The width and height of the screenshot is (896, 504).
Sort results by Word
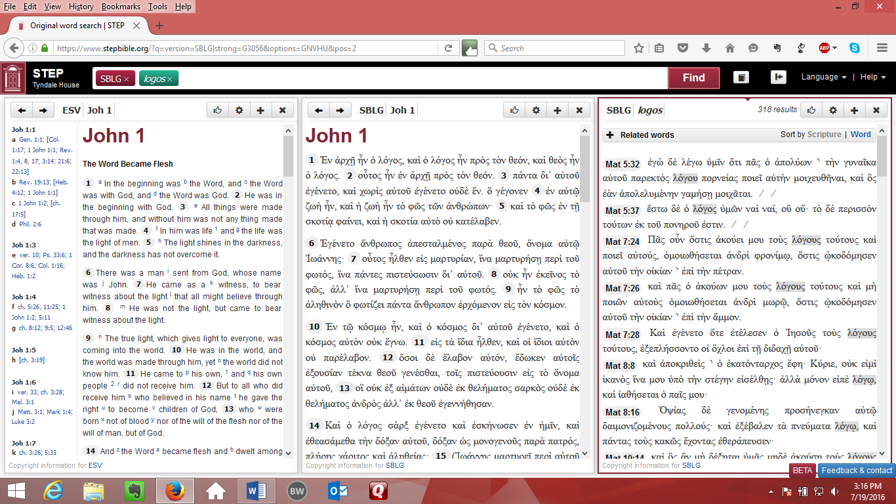(861, 135)
